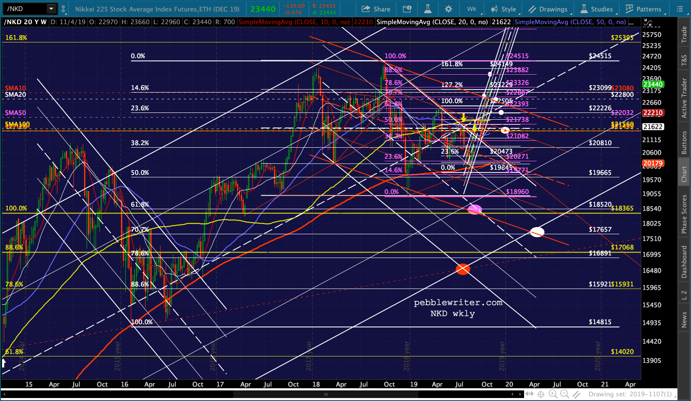The width and height of the screenshot is (691, 401).
Task: Click the /NKD 20 Y W chart title
Action: 25,22
